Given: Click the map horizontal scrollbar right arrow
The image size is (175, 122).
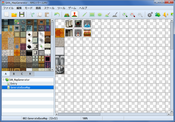Looking at the screenshot, I should click(169, 114).
